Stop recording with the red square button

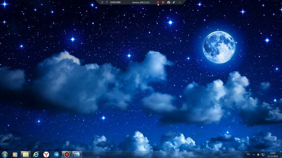[x=163, y=2]
